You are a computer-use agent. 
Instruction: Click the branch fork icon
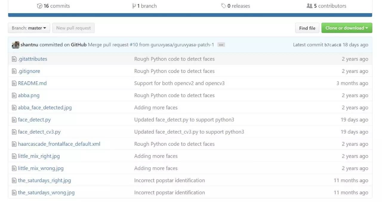coord(134,6)
